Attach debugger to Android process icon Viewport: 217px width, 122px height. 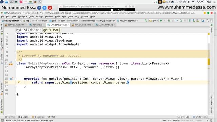coord(181,21)
